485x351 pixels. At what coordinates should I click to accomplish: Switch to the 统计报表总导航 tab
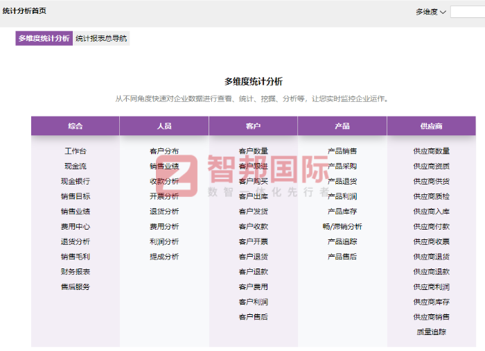(101, 38)
